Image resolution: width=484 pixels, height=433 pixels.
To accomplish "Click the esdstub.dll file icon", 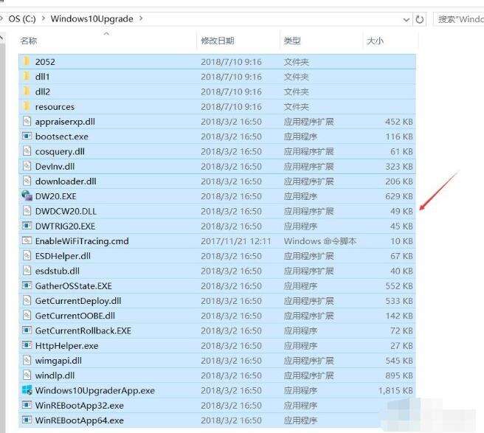I will coord(27,271).
